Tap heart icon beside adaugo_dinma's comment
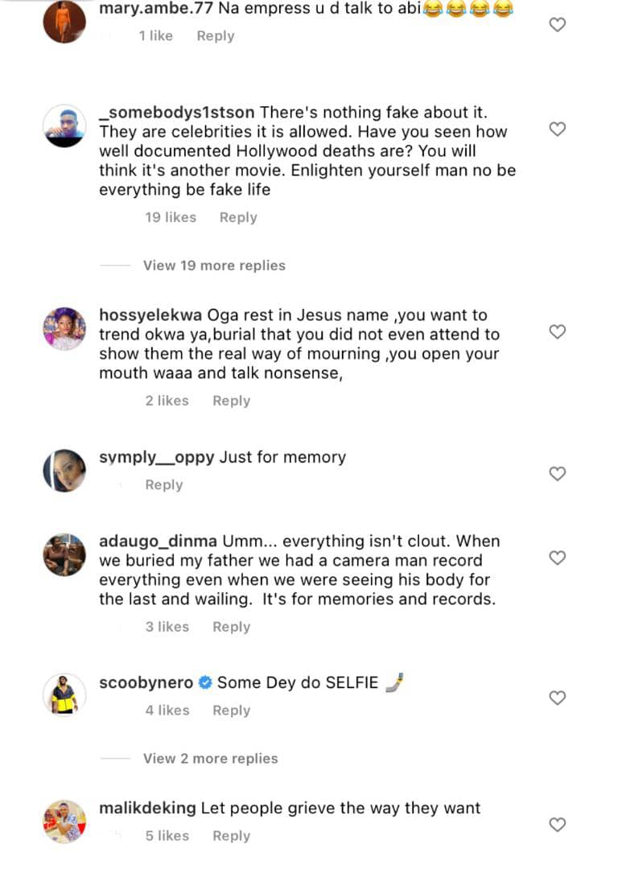 click(x=557, y=558)
